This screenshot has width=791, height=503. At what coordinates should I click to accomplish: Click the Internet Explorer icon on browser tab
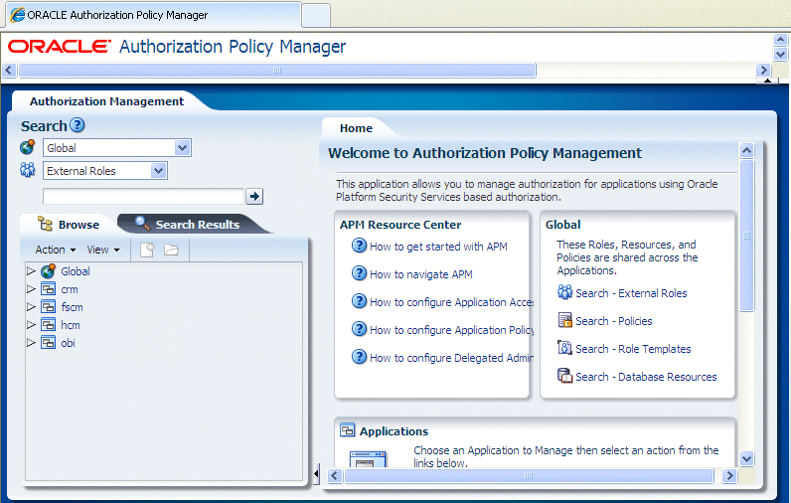(18, 15)
